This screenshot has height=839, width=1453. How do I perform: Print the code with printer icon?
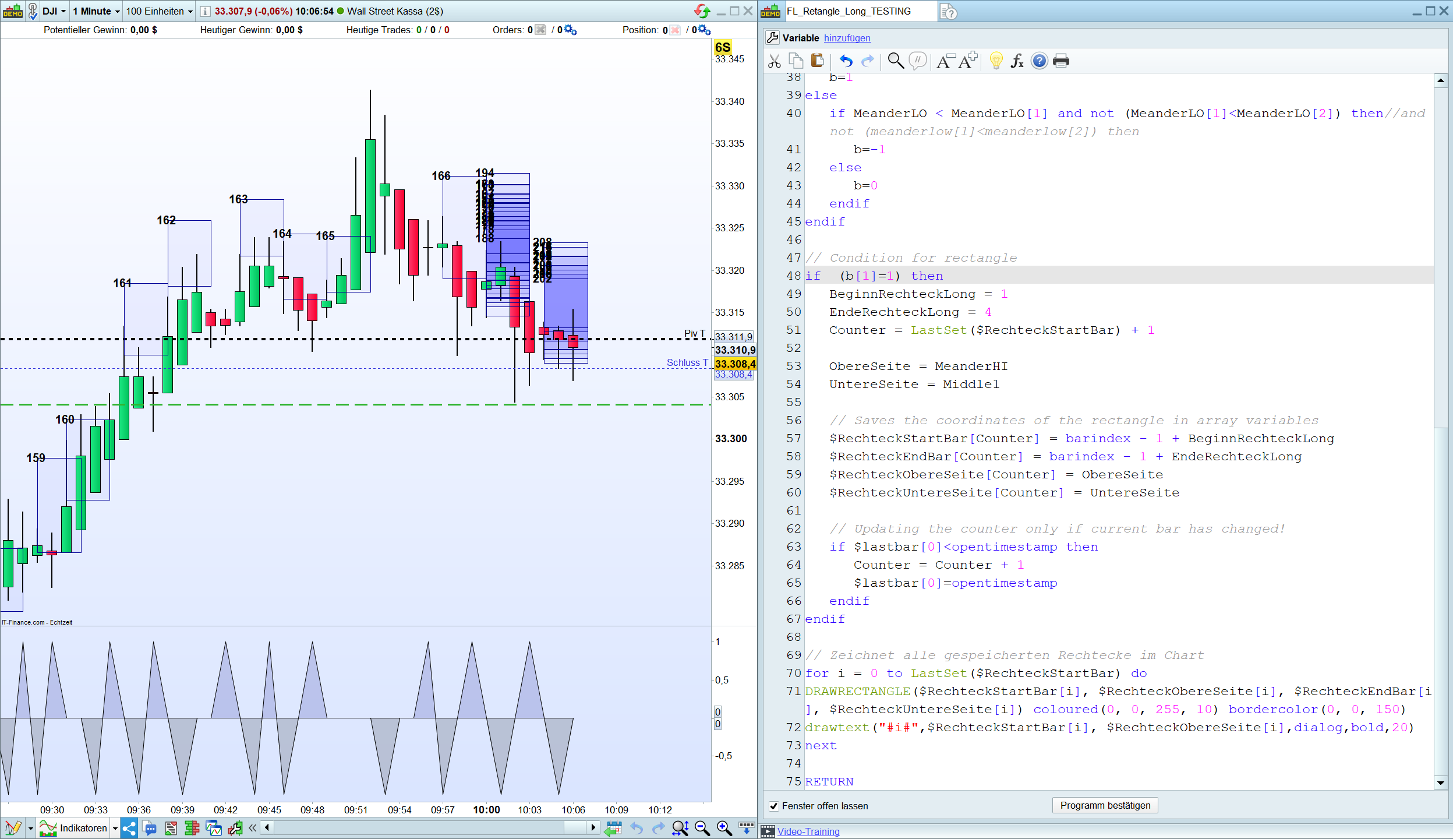click(x=1060, y=61)
